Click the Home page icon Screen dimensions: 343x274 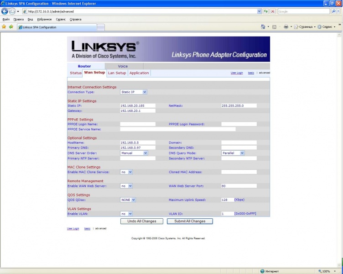263,27
